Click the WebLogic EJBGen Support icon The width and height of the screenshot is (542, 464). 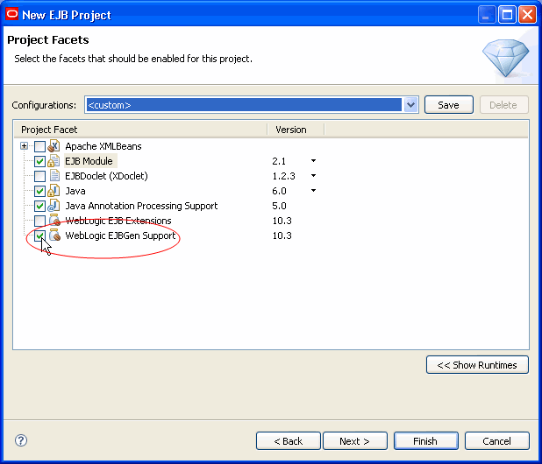tap(54, 235)
